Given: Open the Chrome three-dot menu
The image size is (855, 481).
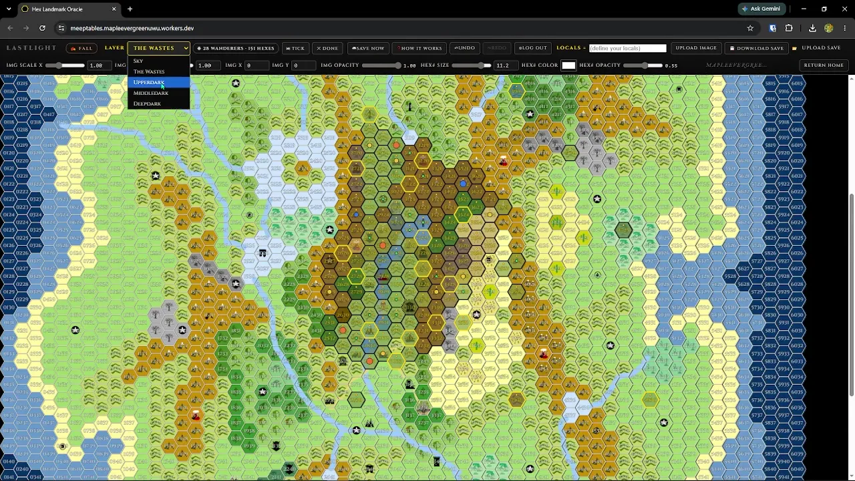Looking at the screenshot, I should click(x=844, y=28).
